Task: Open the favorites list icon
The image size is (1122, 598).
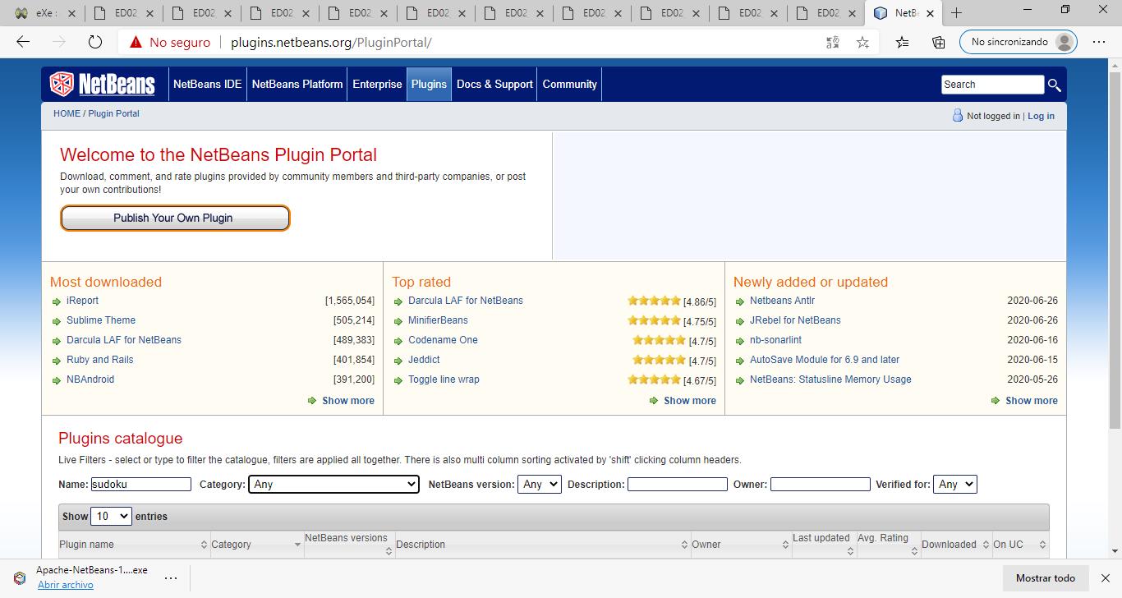Action: pos(902,42)
